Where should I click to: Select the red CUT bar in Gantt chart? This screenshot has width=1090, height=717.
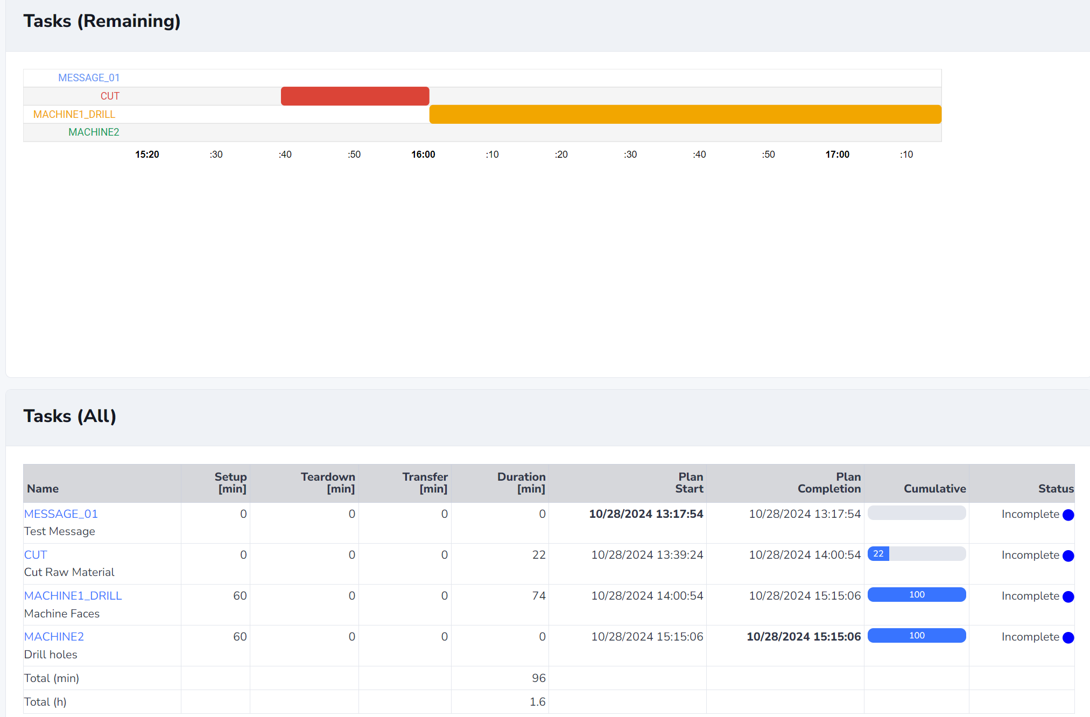click(x=355, y=96)
